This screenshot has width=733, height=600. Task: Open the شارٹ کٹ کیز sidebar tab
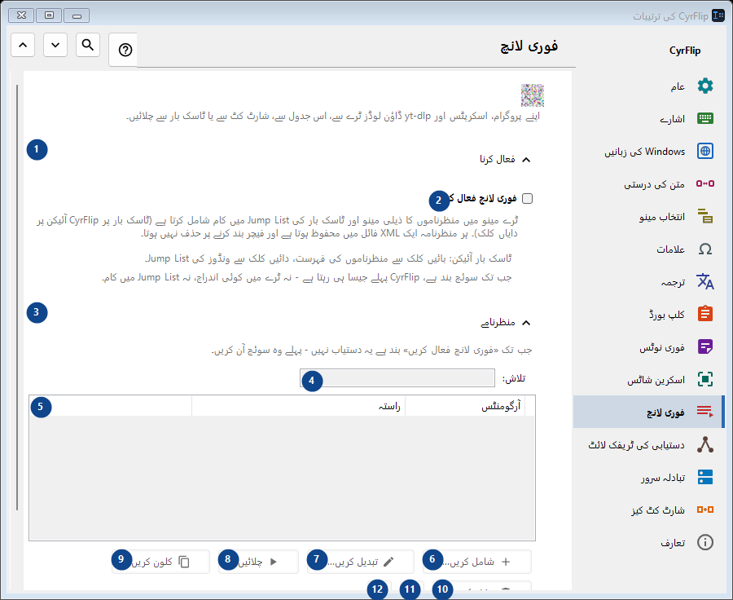pos(648,510)
